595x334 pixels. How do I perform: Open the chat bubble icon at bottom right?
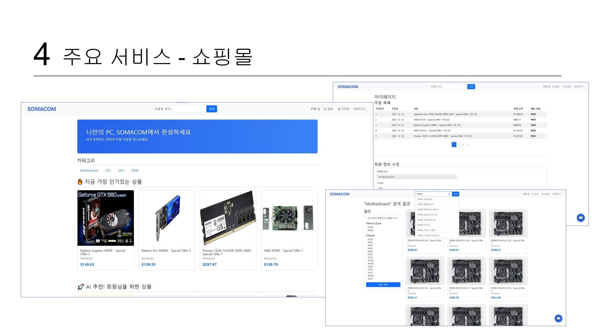(x=558, y=318)
